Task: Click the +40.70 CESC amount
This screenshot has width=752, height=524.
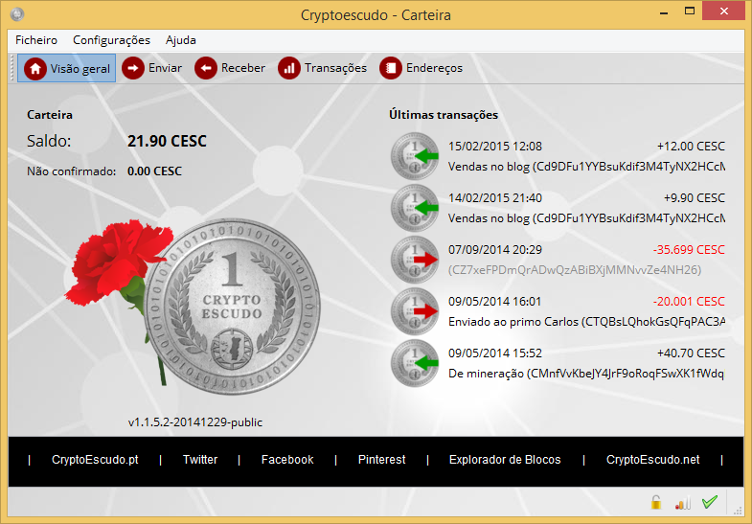Action: coord(691,353)
